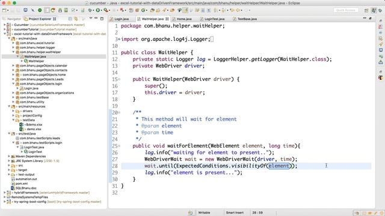385x216 pixels.
Task: Select the RemoteSystemsTempFiles project
Action: [x=29, y=197]
